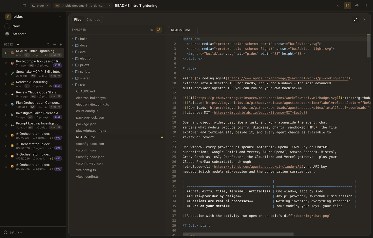
Task: Switch to the Files tab
Action: 78,19
